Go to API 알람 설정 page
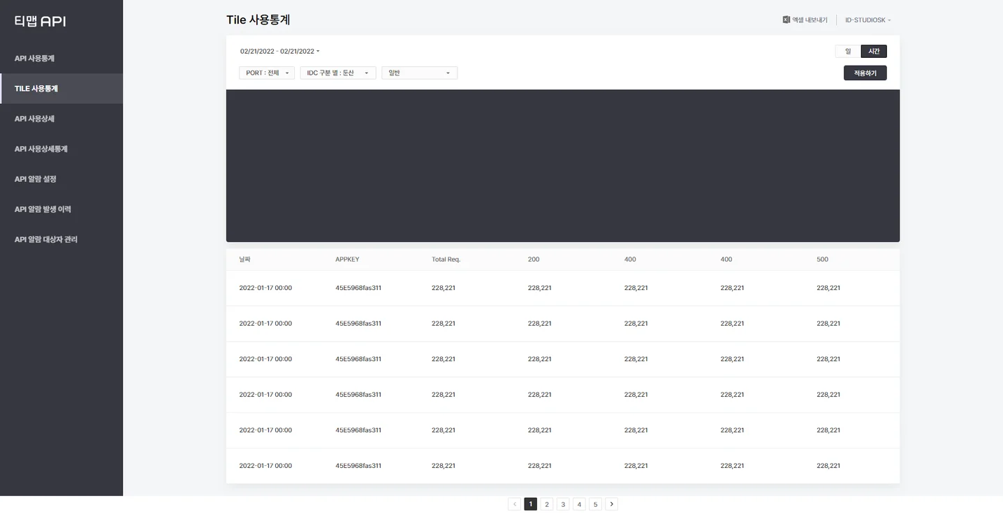1003x516 pixels. point(35,179)
